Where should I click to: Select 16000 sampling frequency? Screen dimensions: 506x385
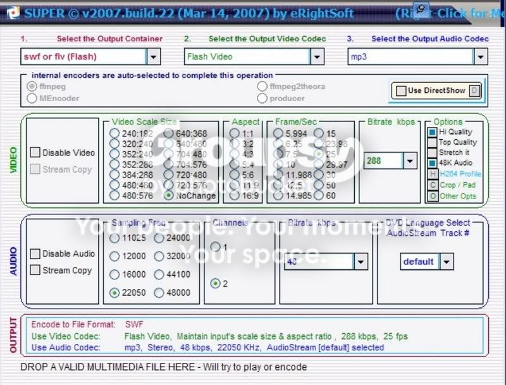[114, 274]
